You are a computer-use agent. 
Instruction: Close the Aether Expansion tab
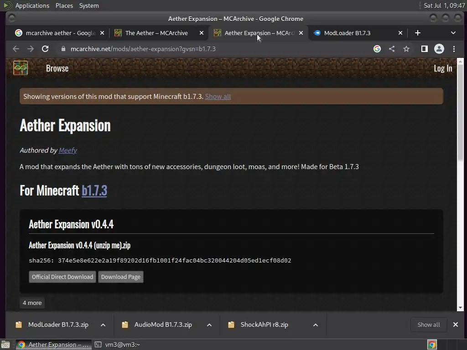click(x=301, y=33)
